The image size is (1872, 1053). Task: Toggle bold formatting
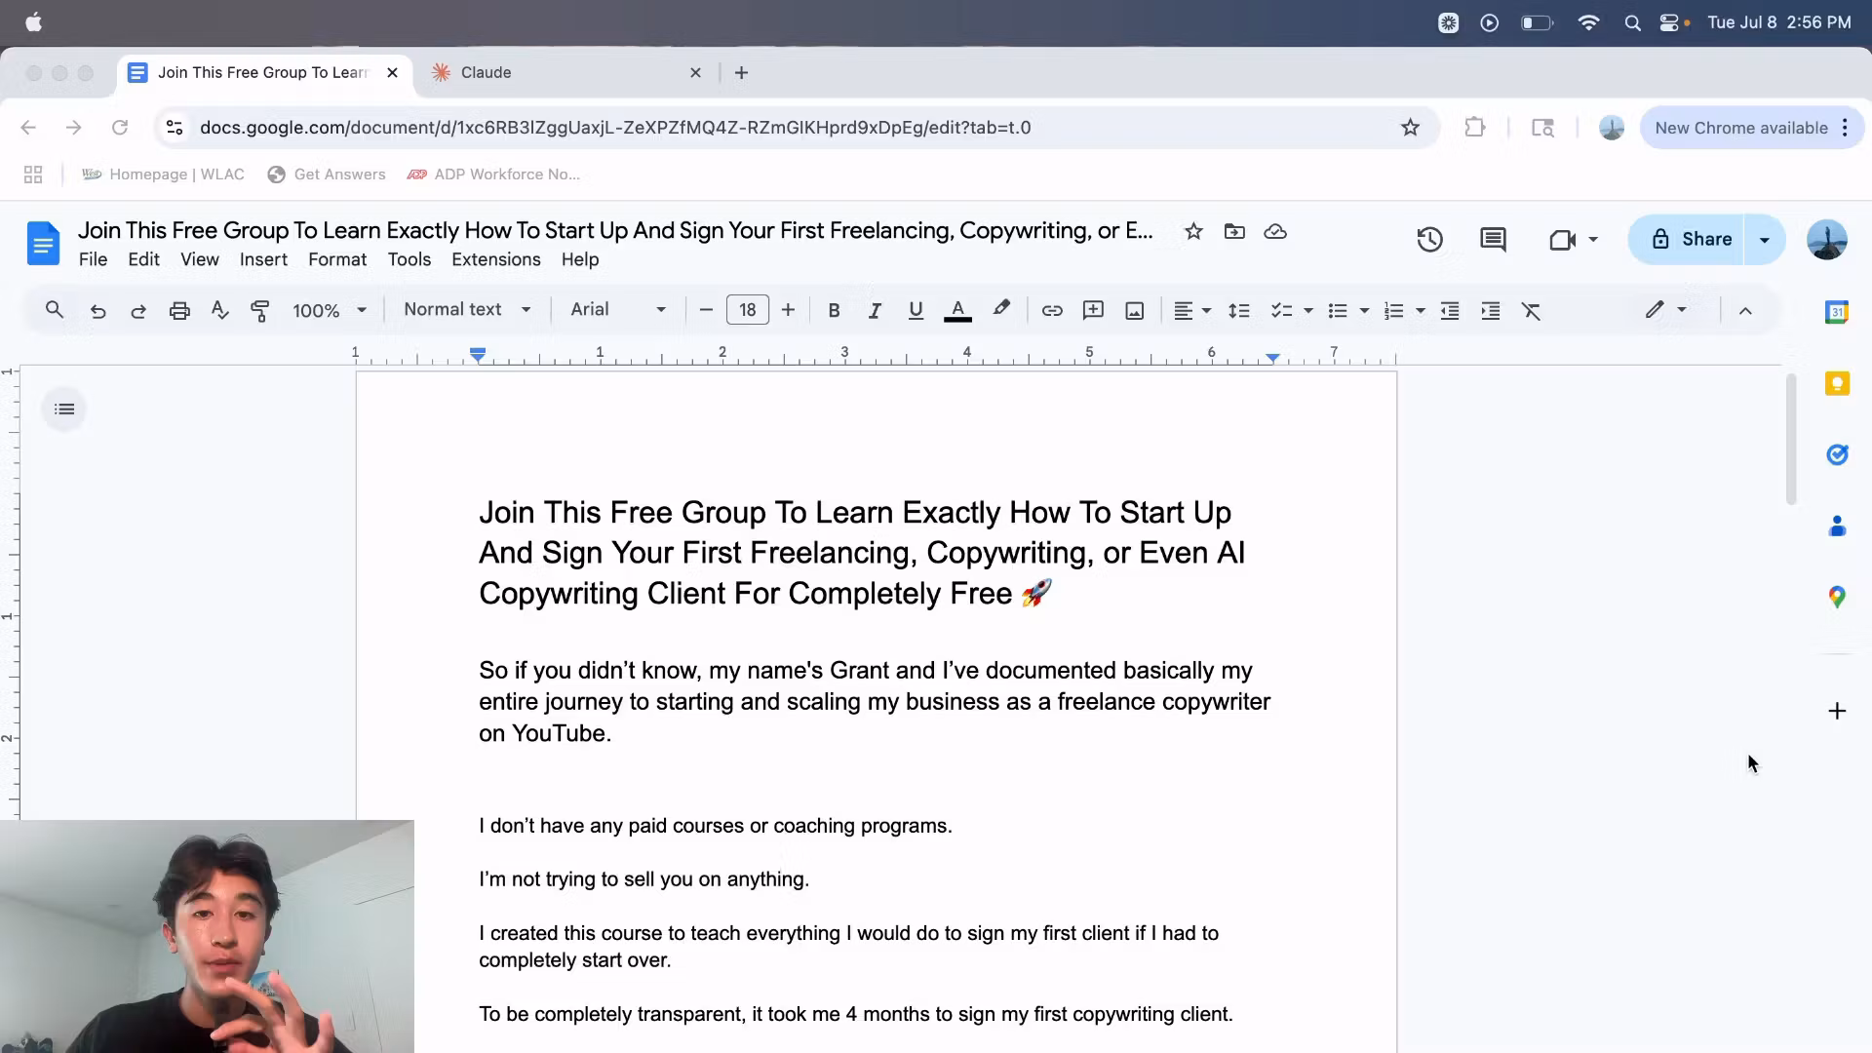coord(834,310)
